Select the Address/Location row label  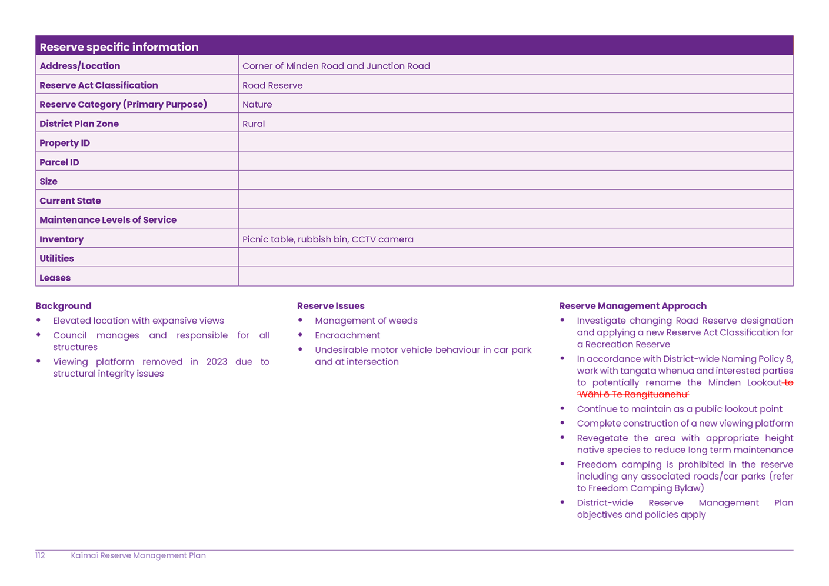[x=79, y=66]
